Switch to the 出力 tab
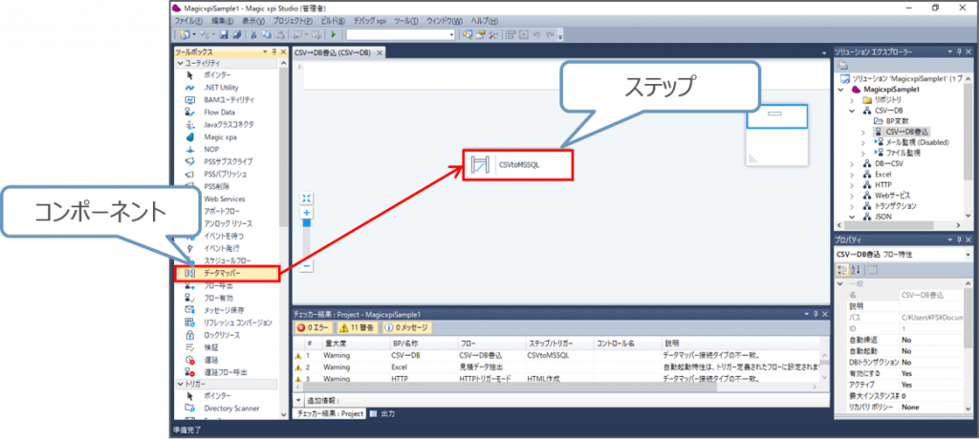This screenshot has width=979, height=439. tap(383, 414)
